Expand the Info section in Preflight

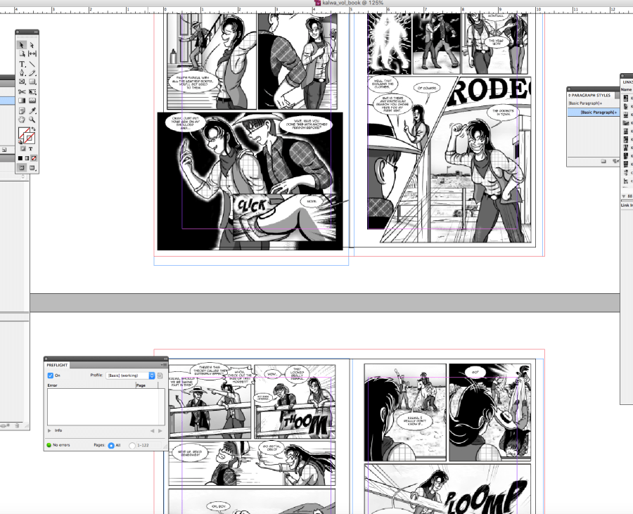pyautogui.click(x=50, y=430)
